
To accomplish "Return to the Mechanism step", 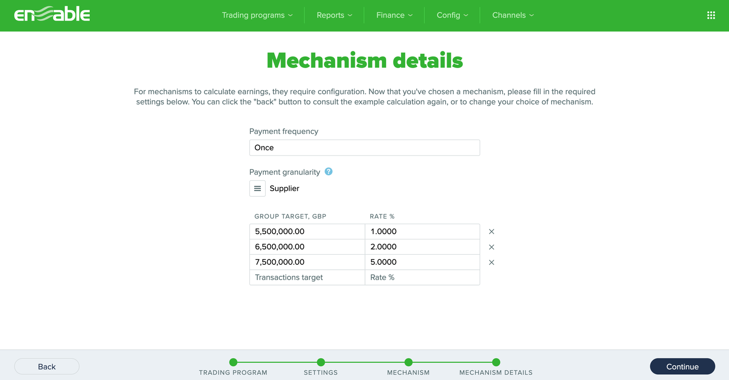I will [408, 367].
